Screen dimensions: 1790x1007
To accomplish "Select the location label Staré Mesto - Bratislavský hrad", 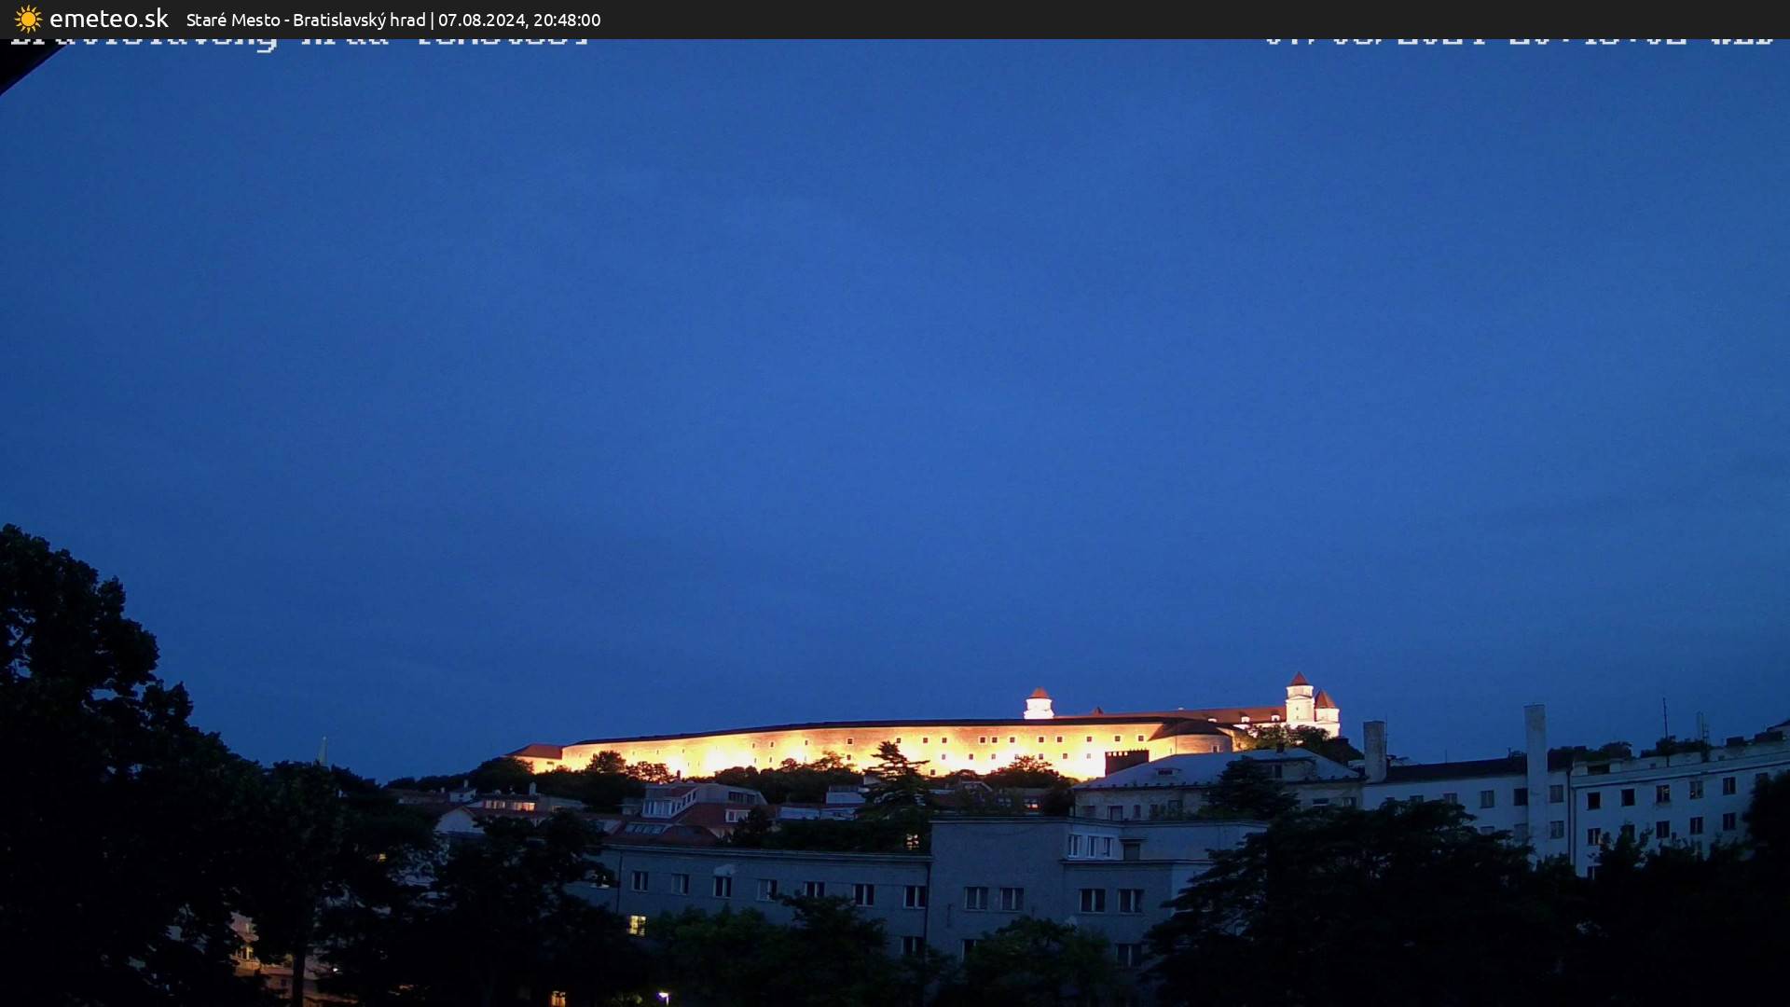I will (x=308, y=20).
